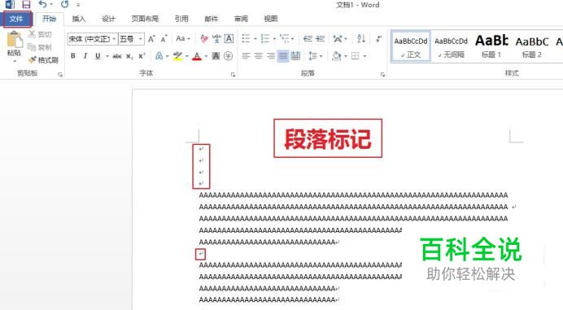Click the Word application icon in title bar
Viewport: 563px width, 310px height.
[x=10, y=4]
